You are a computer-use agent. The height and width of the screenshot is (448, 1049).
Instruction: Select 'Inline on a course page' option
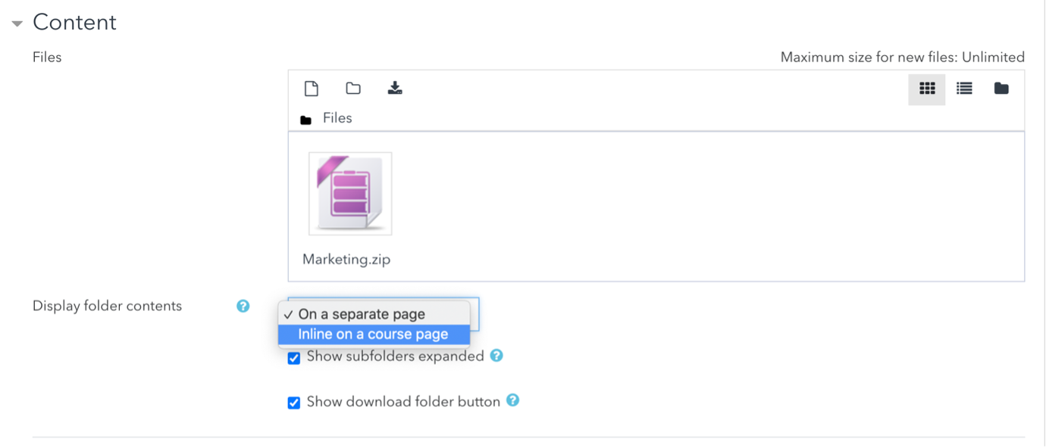(x=373, y=334)
